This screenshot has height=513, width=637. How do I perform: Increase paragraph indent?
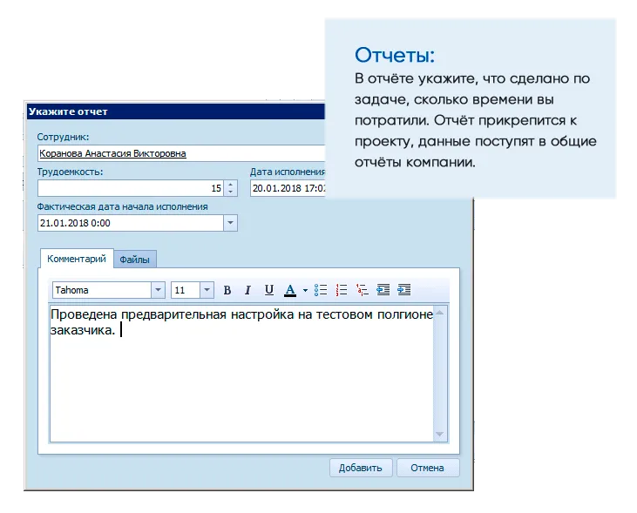(403, 290)
